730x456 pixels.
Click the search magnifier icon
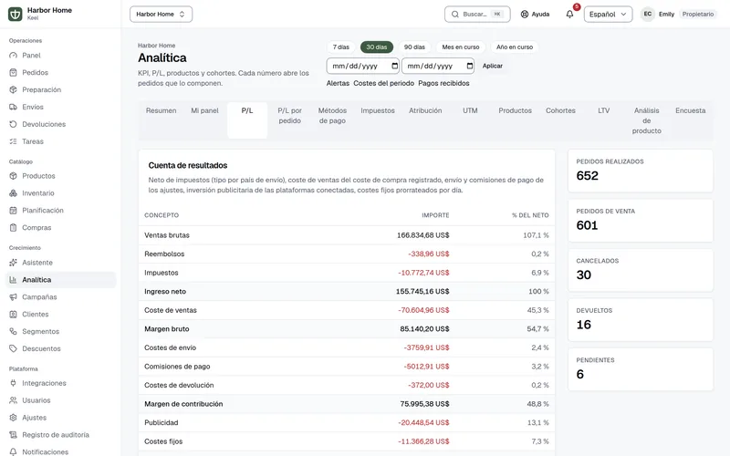454,14
